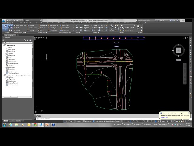Image resolution: width=194 pixels, height=146 pixels.
Task: Switch to the Annotate ribbon tab
Action: [20, 23]
